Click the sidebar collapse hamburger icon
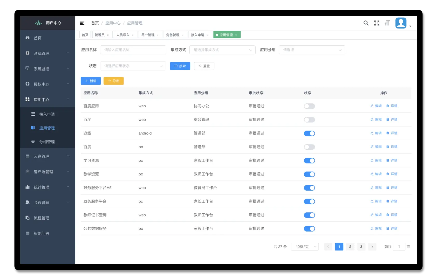 [x=82, y=23]
